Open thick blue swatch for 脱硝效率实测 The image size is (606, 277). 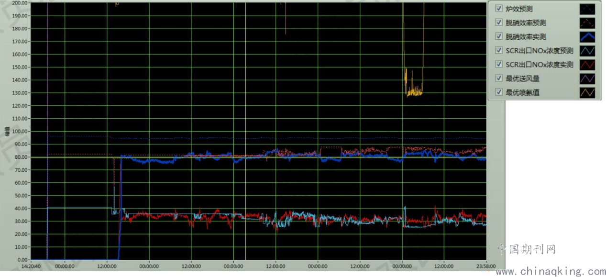[x=587, y=36]
